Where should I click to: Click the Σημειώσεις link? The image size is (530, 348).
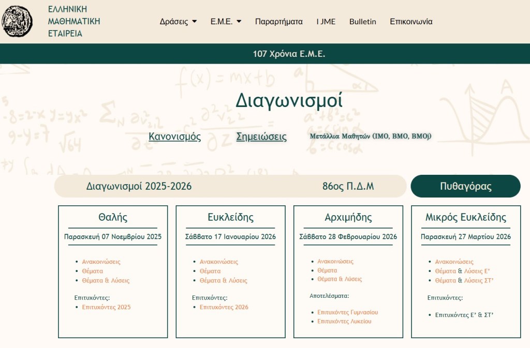point(261,137)
